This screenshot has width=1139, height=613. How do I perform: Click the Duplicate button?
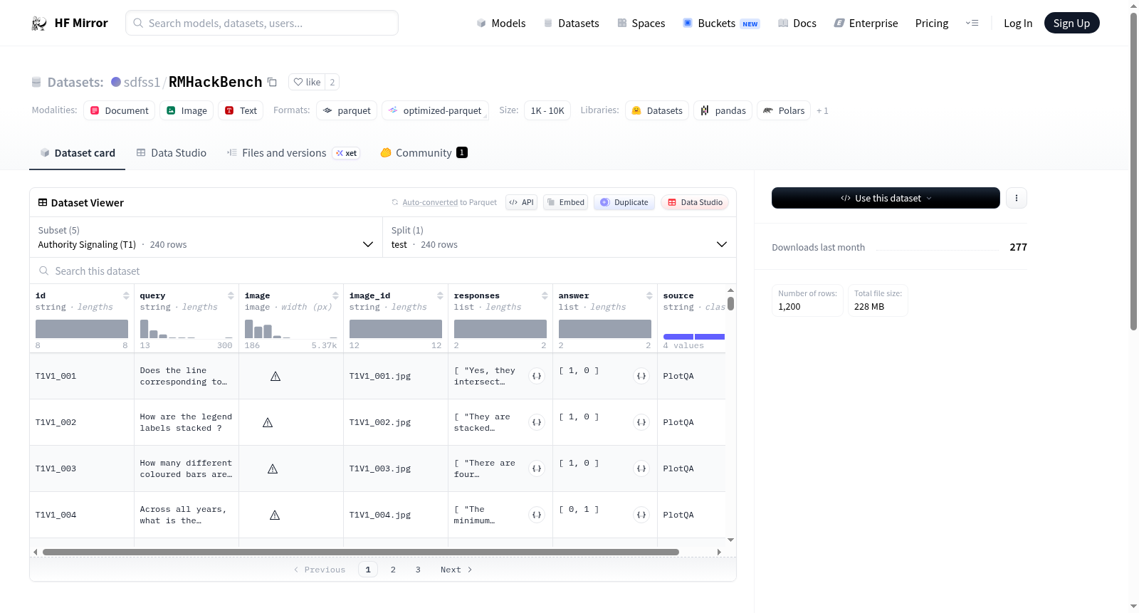[x=624, y=202]
